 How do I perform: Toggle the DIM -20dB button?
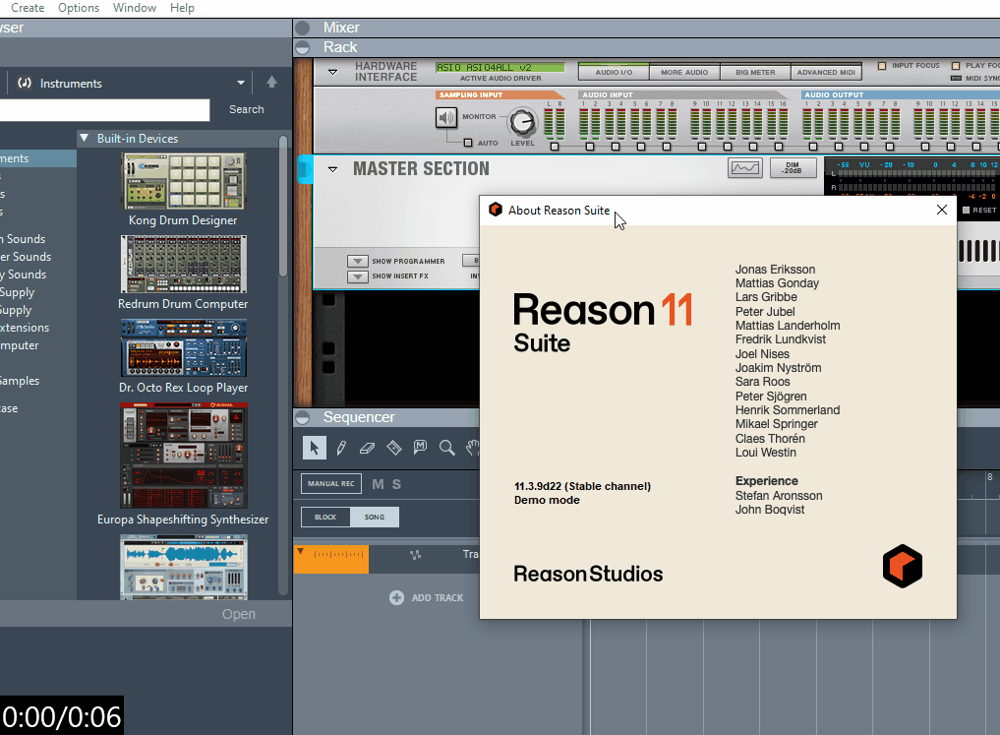(x=793, y=168)
